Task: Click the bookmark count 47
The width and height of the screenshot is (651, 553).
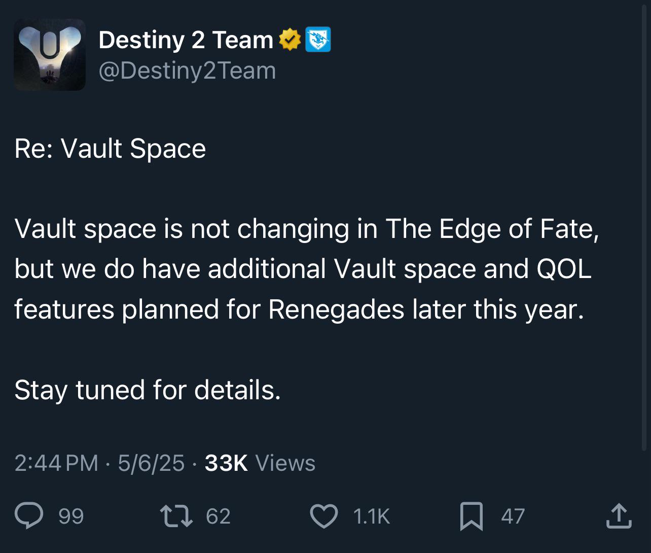Action: [x=513, y=516]
